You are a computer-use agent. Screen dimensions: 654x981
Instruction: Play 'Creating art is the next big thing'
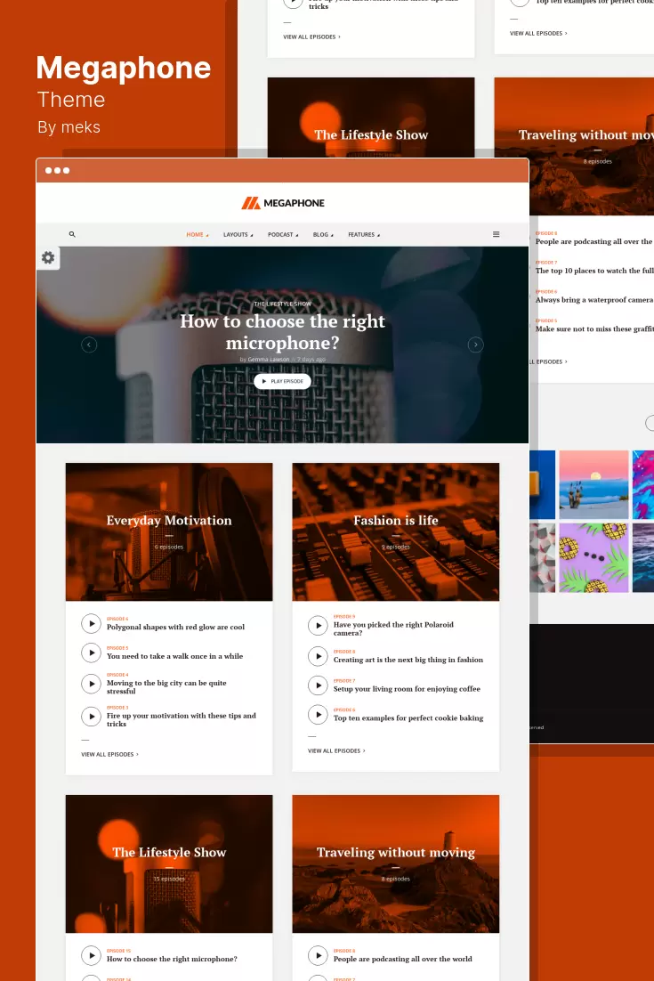click(x=319, y=656)
